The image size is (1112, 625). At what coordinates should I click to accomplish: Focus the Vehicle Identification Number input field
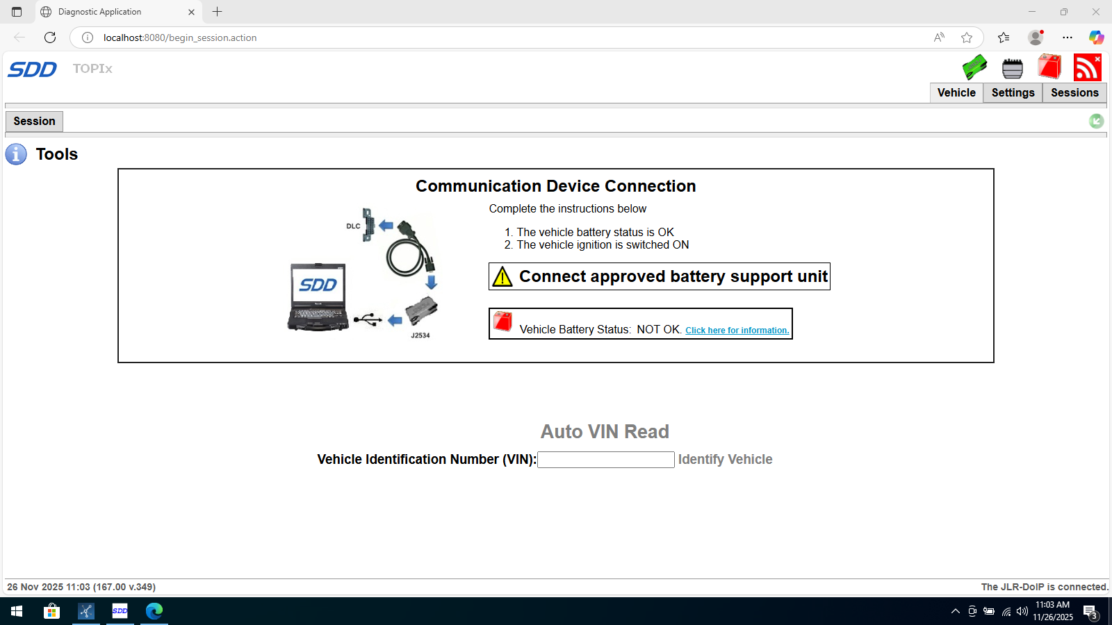pos(605,460)
